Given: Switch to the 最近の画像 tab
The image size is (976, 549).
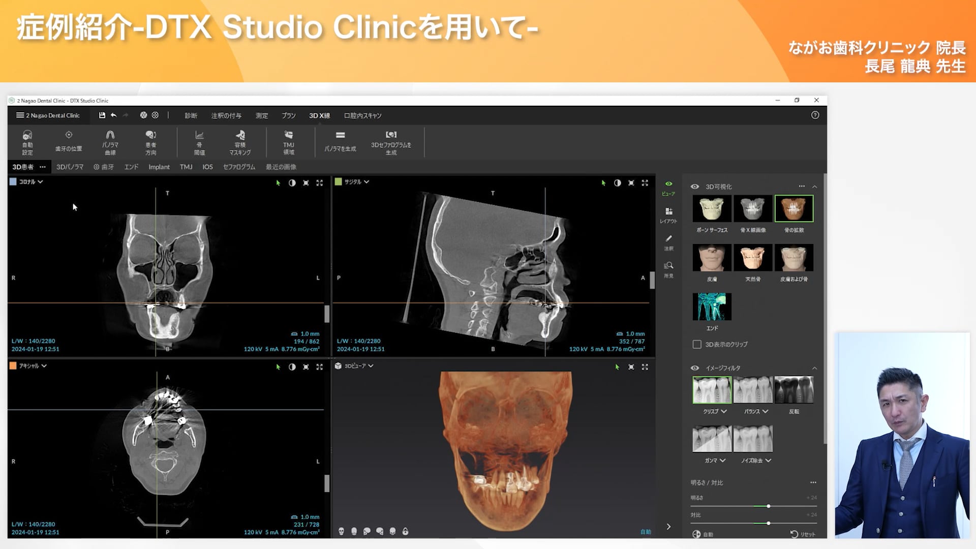Looking at the screenshot, I should [281, 167].
